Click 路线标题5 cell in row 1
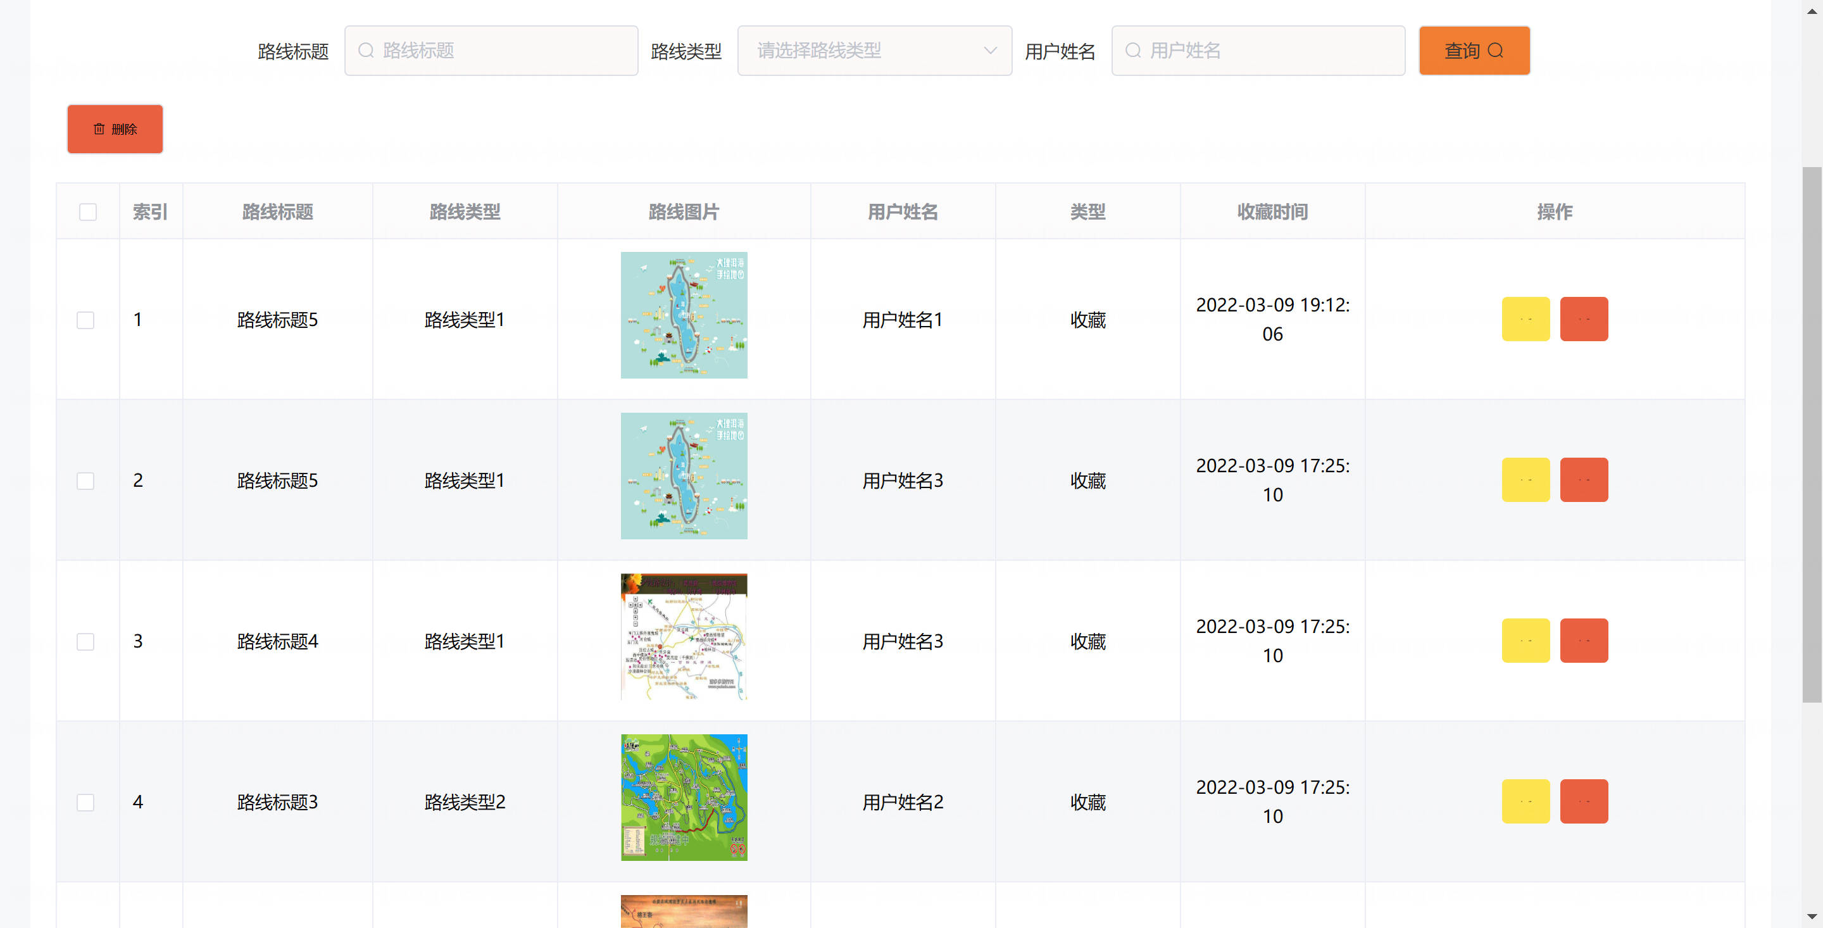This screenshot has width=1823, height=928. tap(277, 320)
